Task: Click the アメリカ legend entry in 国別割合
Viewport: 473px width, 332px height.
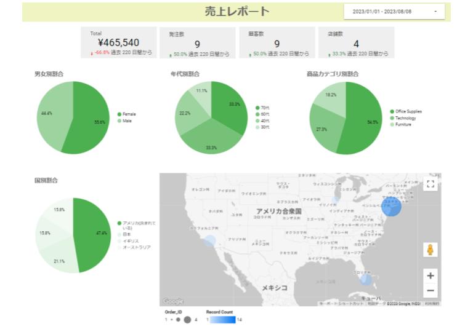Action: point(136,226)
